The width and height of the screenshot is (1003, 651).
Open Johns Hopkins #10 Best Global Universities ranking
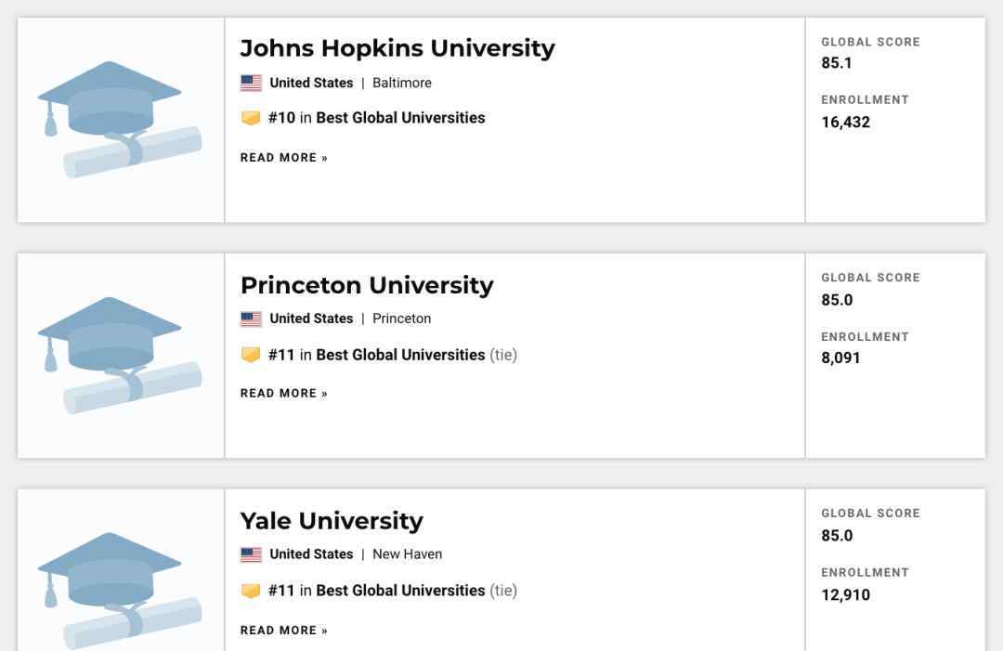coord(377,118)
